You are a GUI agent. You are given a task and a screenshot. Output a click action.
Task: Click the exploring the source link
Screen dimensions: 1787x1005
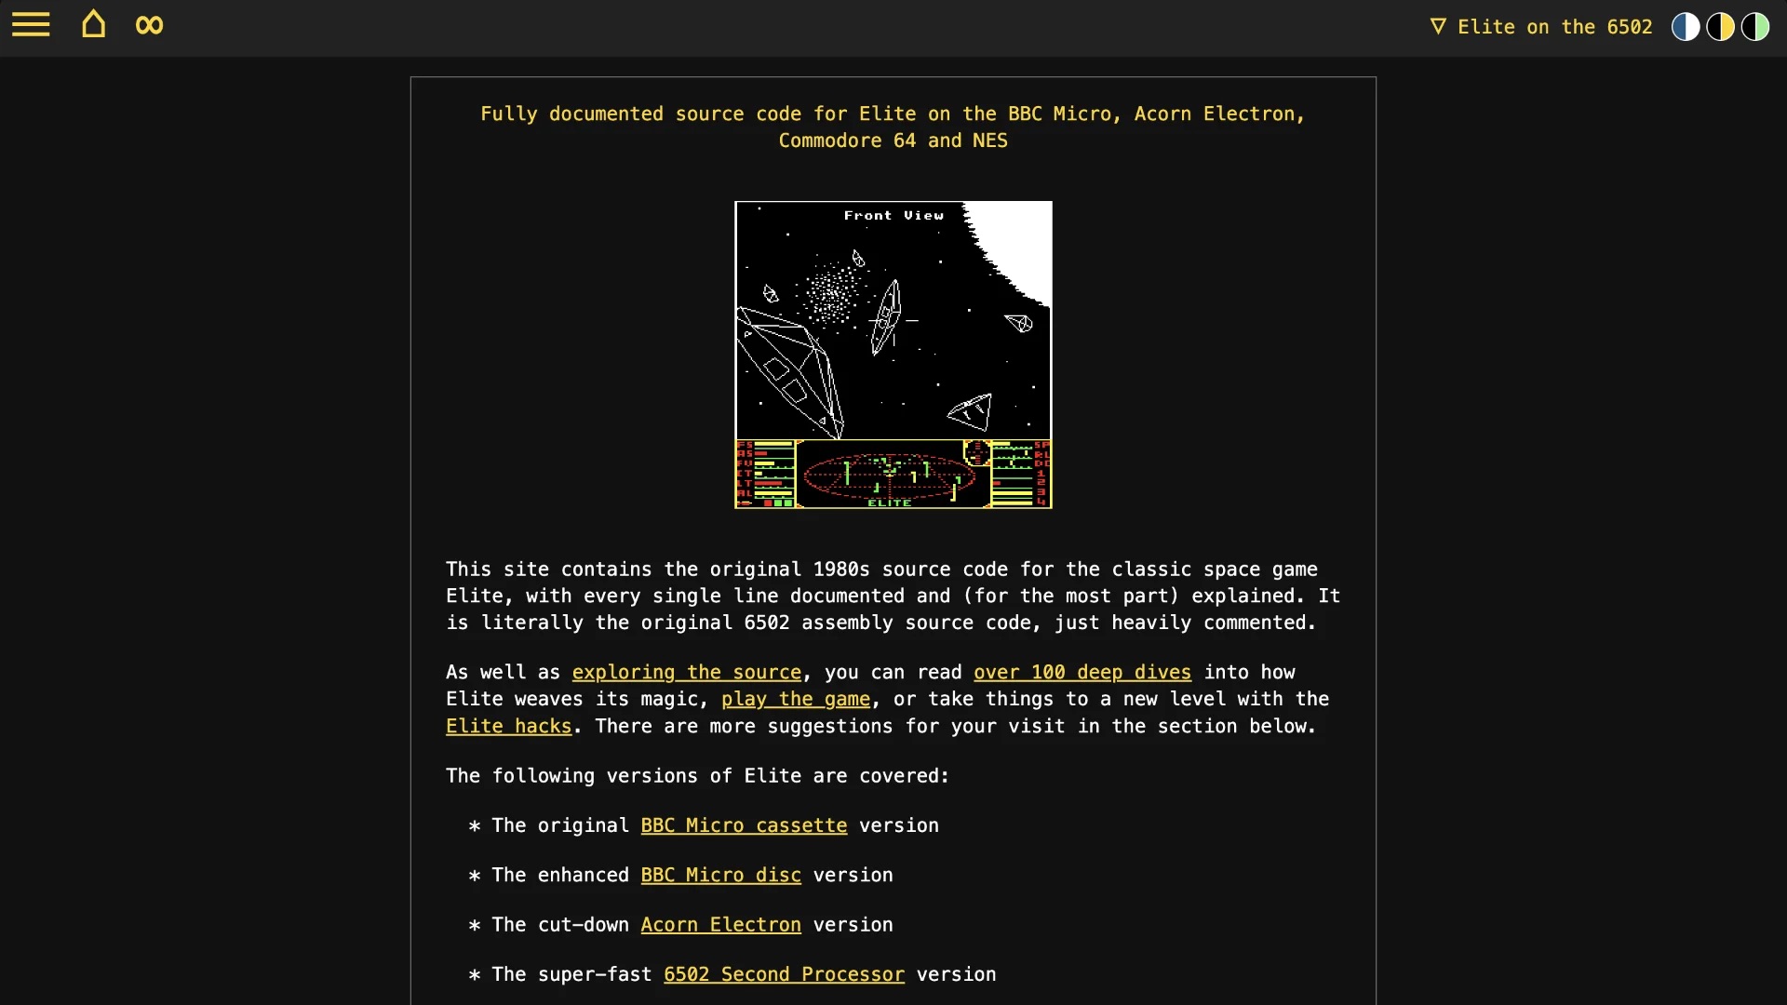(686, 673)
